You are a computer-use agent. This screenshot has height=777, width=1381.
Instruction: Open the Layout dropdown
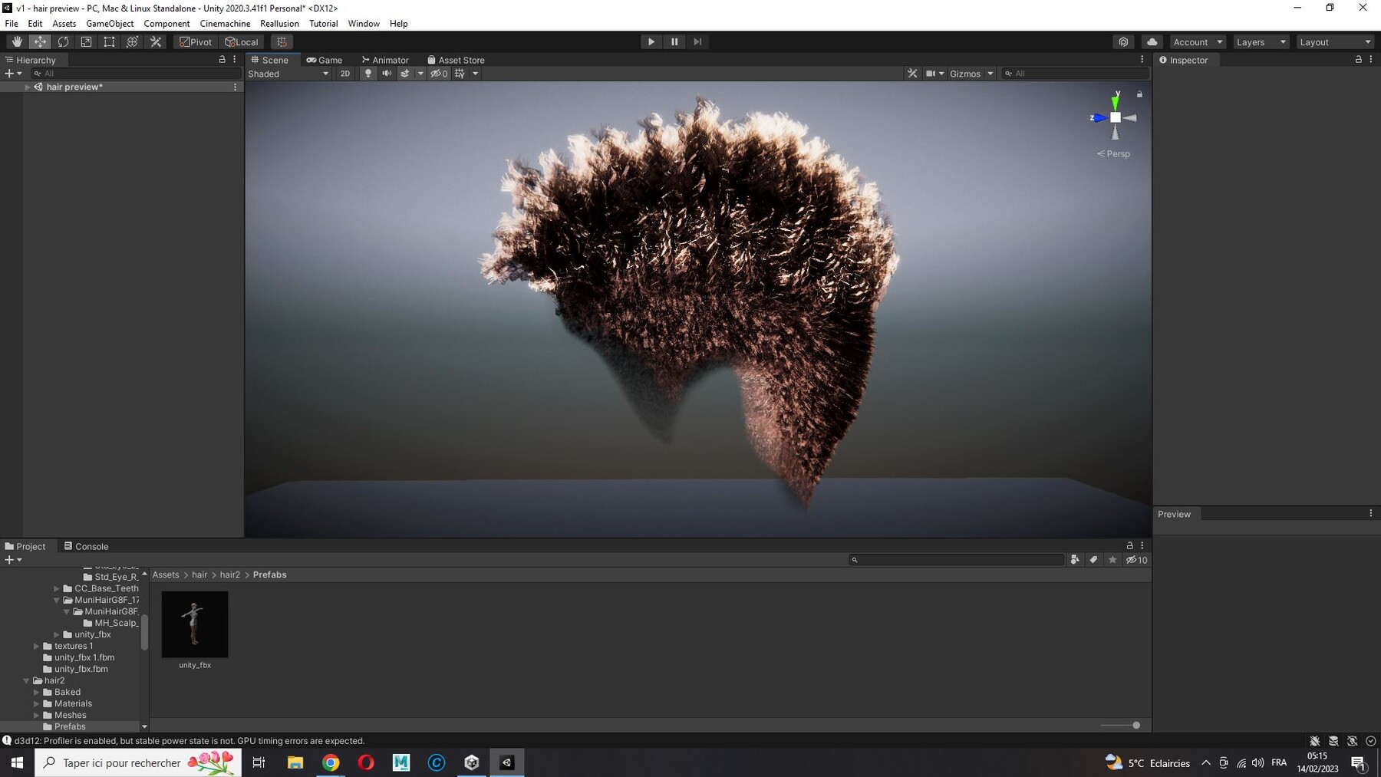1335,41
